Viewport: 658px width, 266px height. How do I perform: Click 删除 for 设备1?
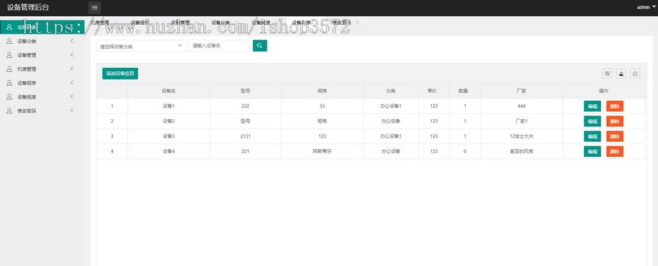615,106
